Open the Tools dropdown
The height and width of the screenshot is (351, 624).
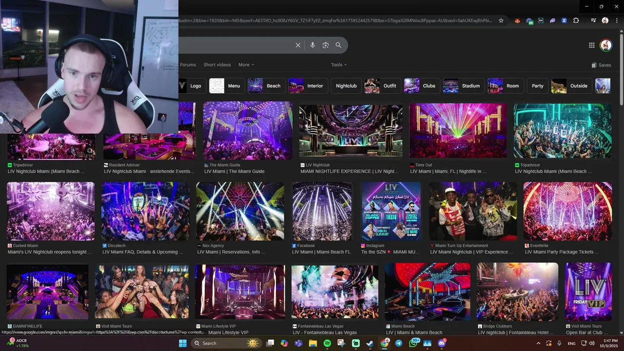tap(339, 65)
